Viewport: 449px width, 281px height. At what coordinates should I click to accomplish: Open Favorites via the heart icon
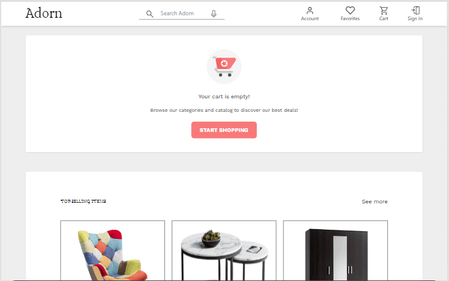pos(350,10)
